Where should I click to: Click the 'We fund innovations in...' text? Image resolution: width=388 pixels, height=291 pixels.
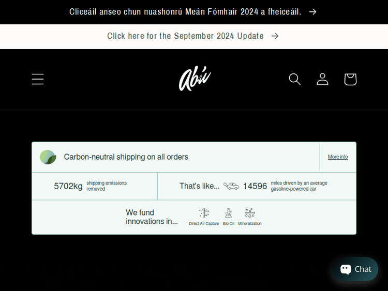152,217
